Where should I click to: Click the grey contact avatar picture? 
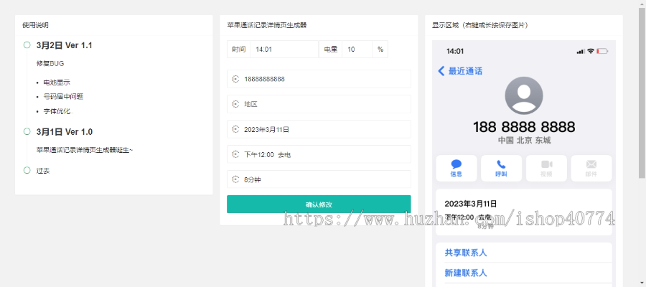[524, 95]
